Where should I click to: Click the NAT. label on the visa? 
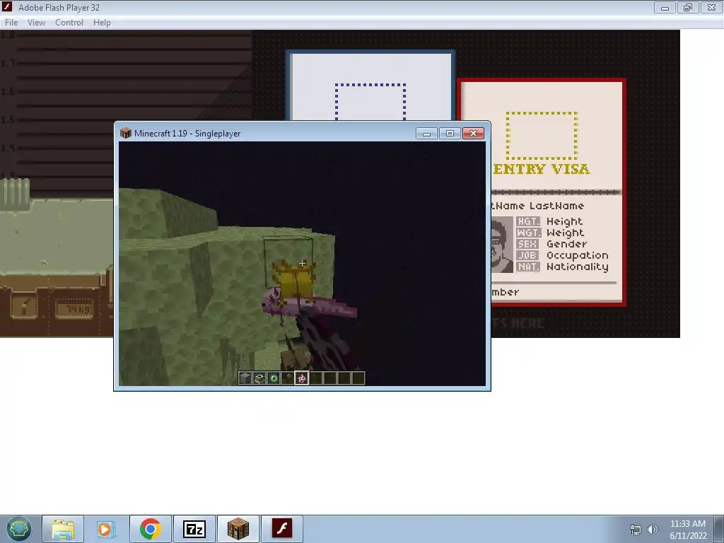(528, 267)
